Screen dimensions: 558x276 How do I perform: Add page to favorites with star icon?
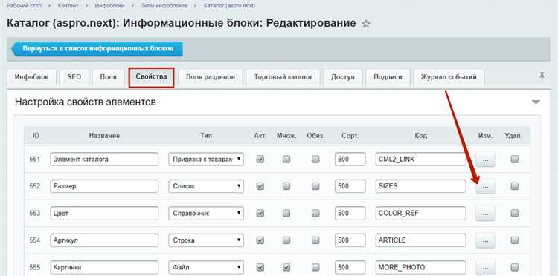(x=366, y=24)
